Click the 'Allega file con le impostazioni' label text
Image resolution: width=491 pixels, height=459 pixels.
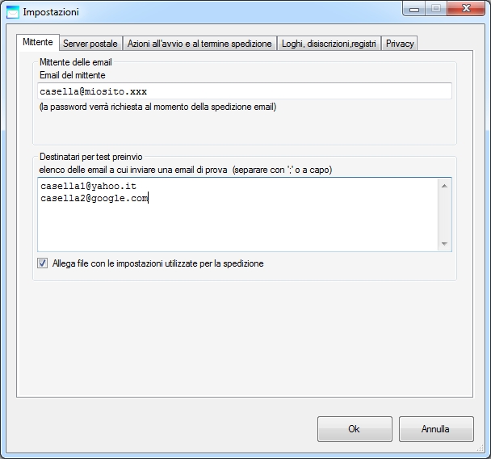(x=157, y=263)
